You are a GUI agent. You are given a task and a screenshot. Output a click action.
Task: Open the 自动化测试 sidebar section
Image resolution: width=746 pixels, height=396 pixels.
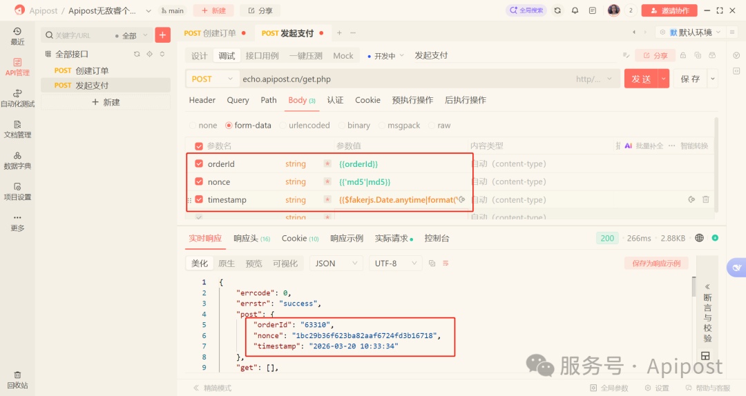click(17, 99)
